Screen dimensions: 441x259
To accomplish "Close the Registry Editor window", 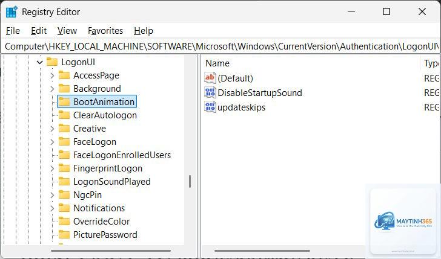I will 422,11.
